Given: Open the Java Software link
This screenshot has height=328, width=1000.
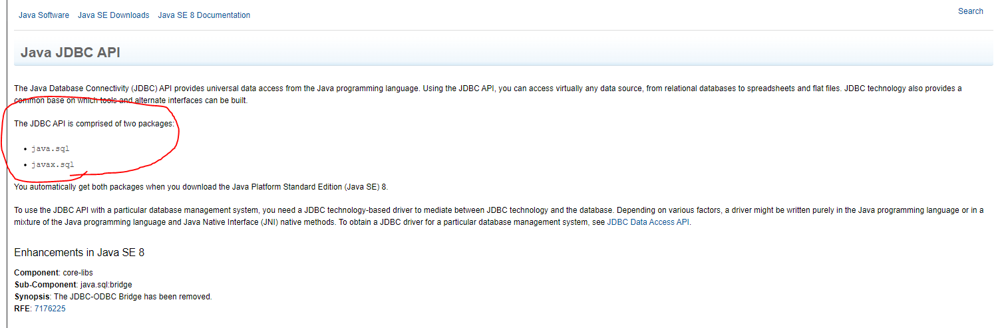Looking at the screenshot, I should 44,15.
